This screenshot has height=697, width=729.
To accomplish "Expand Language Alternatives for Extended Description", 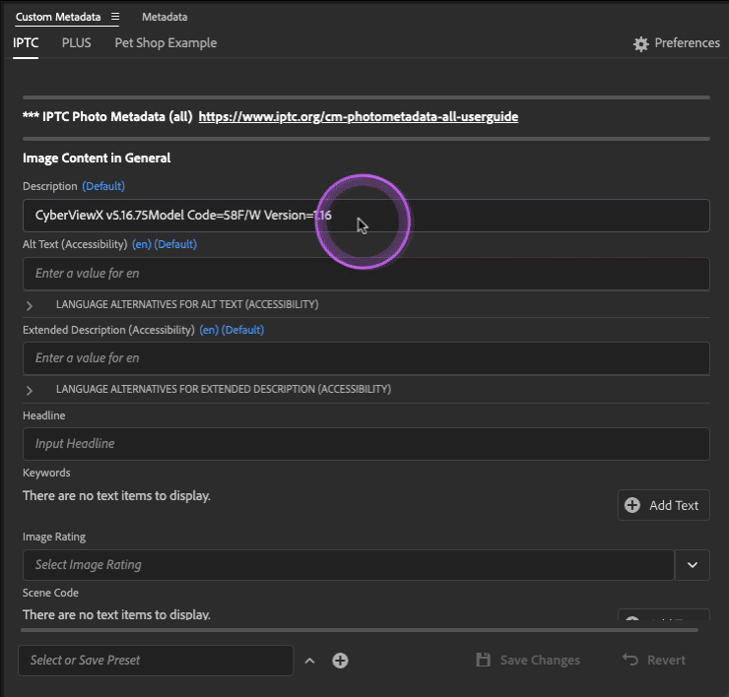I will point(30,390).
